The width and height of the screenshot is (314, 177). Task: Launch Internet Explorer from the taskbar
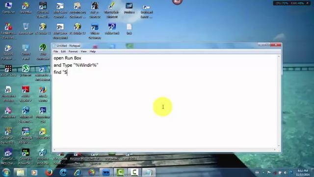(x=78, y=173)
